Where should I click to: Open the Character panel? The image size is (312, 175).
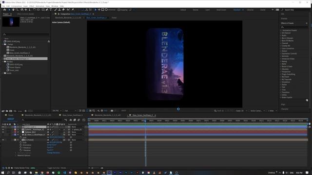(x=285, y=109)
